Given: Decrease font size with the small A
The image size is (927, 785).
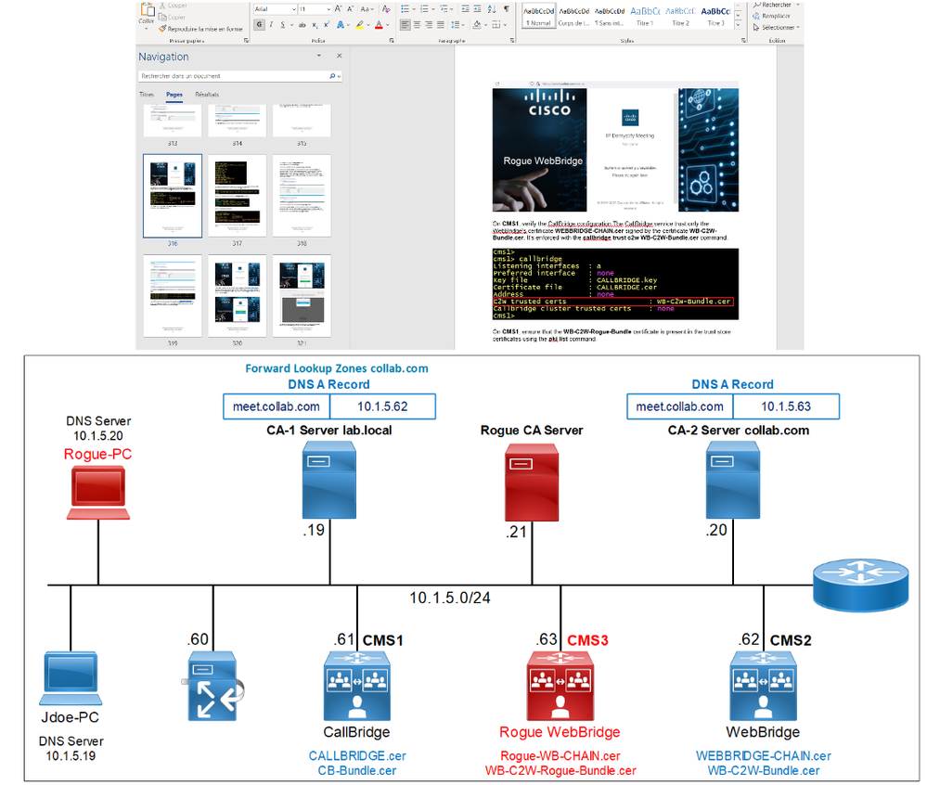Looking at the screenshot, I should (x=350, y=9).
